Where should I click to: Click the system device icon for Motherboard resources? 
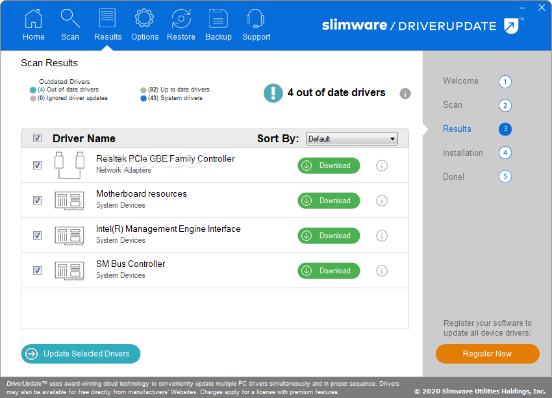pos(69,201)
